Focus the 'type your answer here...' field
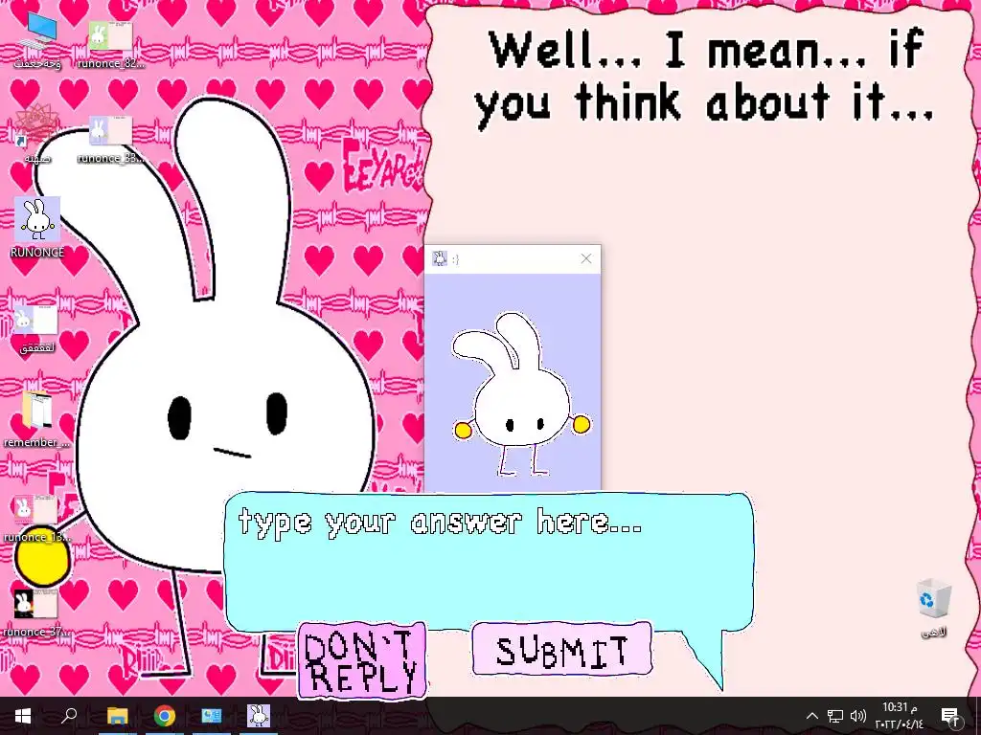The height and width of the screenshot is (735, 981). (490, 561)
